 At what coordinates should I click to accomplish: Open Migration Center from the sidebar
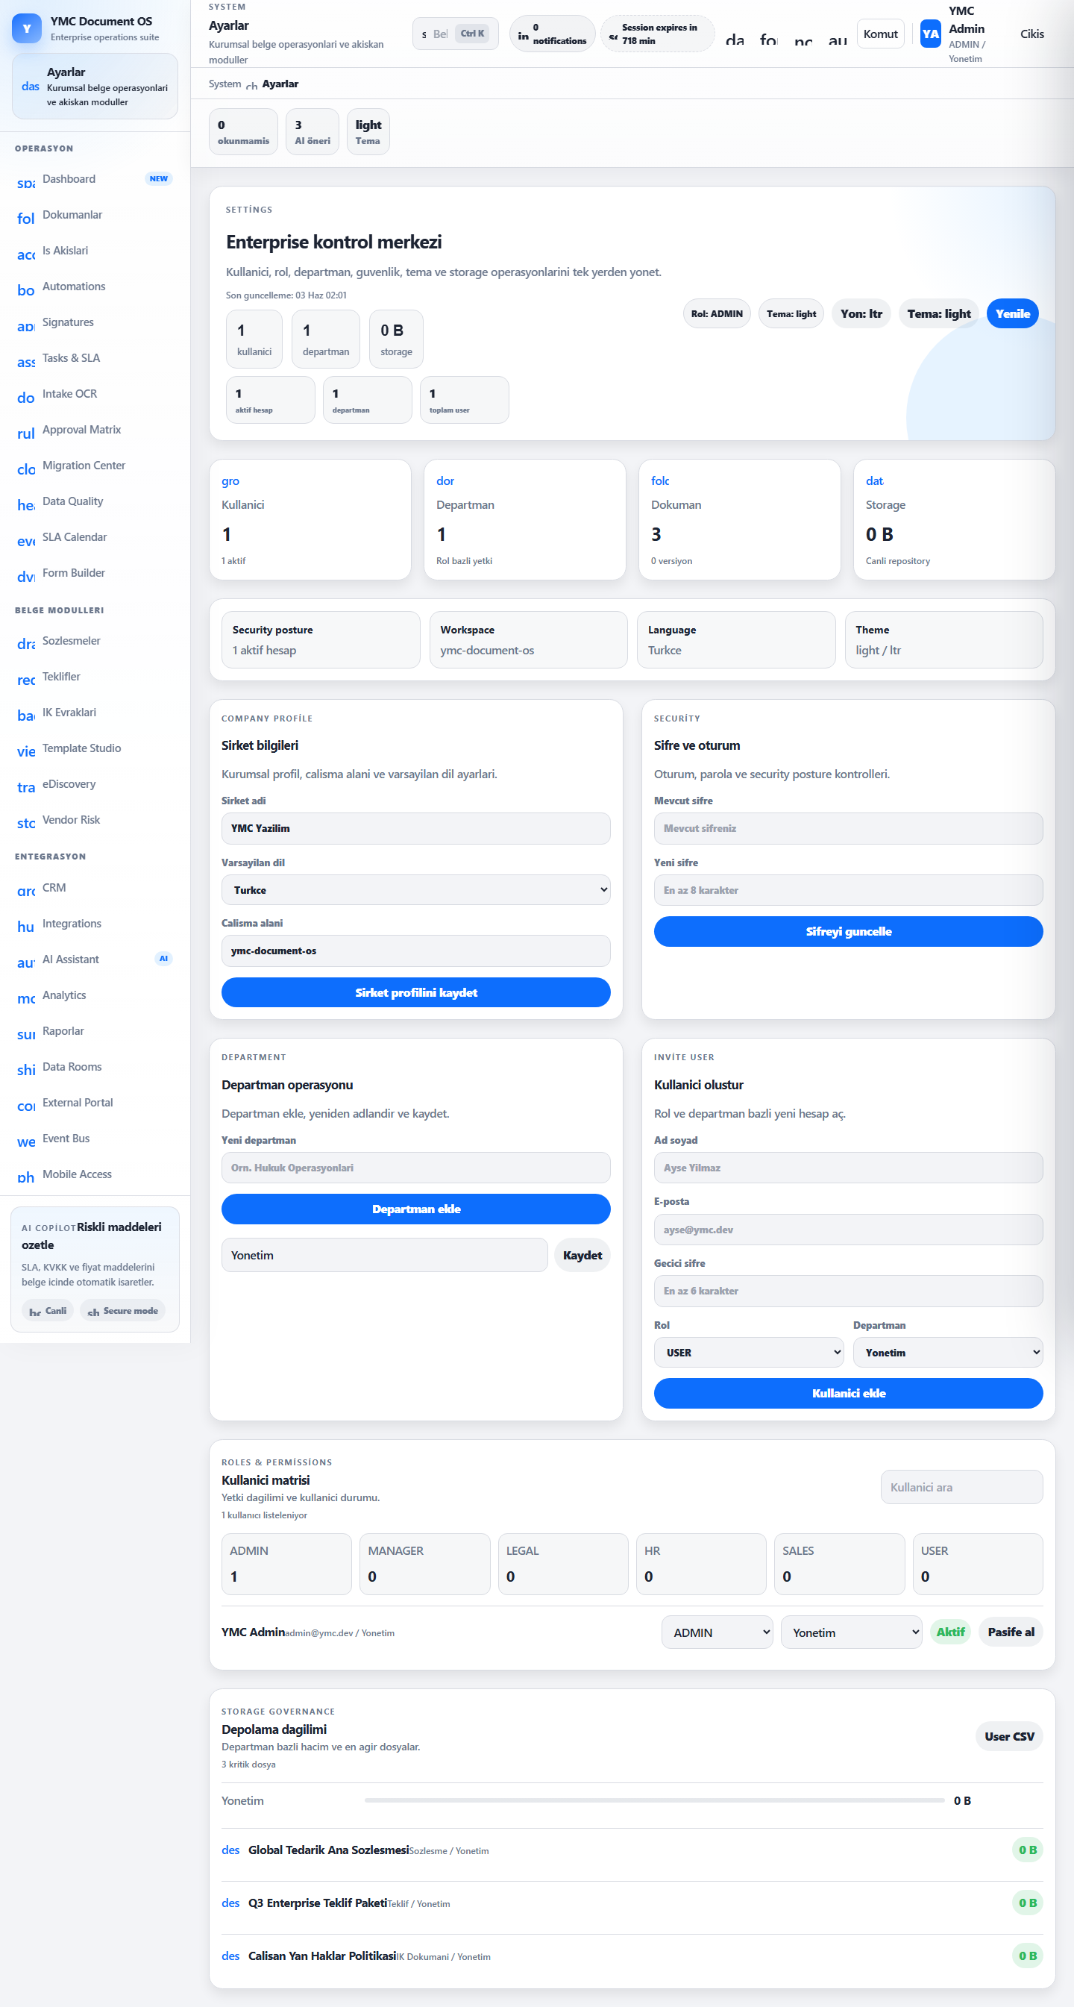click(x=94, y=466)
